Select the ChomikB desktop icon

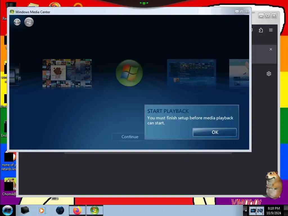(x=9, y=187)
